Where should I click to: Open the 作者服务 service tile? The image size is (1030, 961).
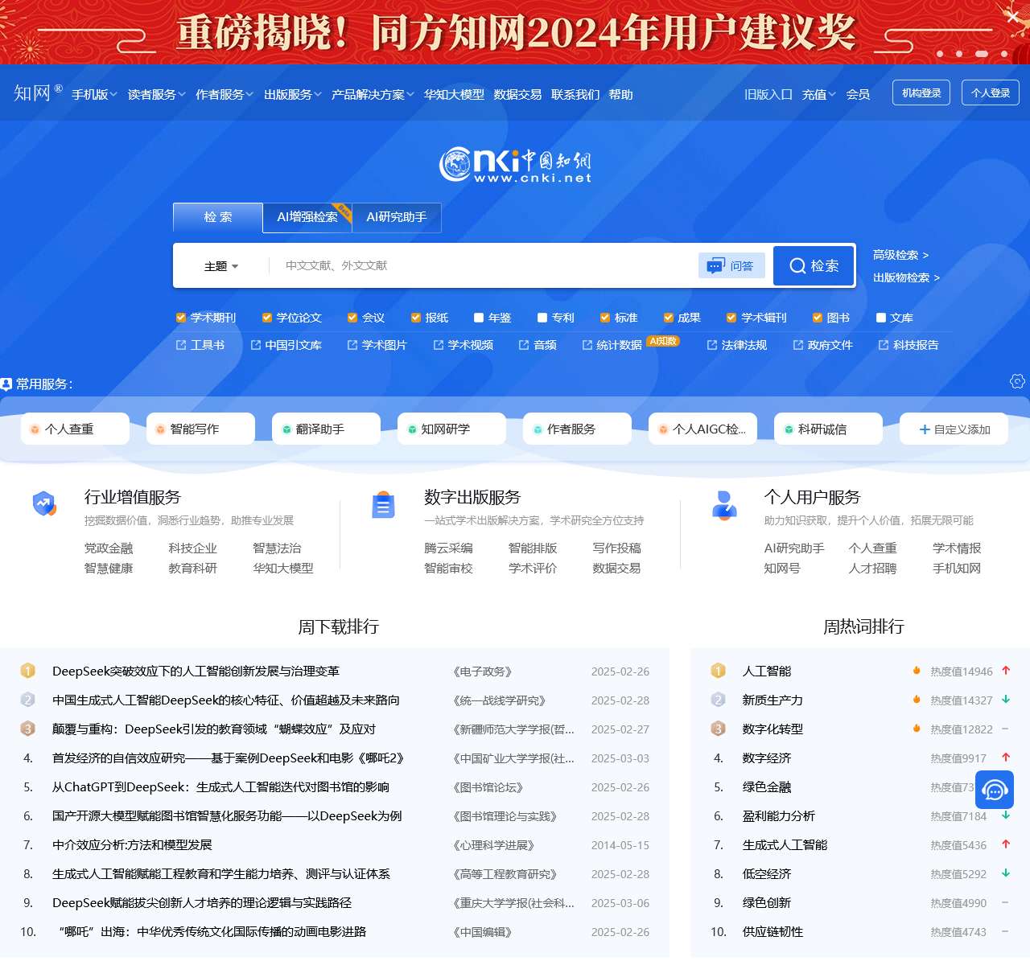pyautogui.click(x=577, y=429)
